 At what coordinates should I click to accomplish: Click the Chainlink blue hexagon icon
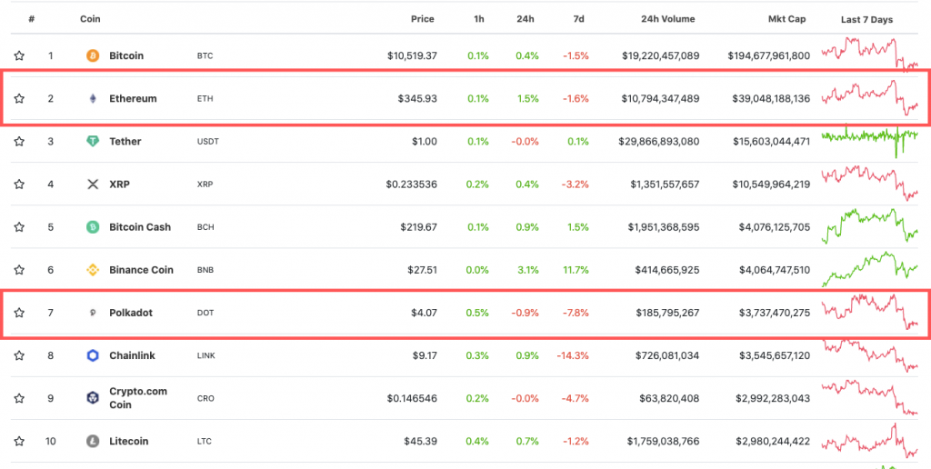(93, 355)
